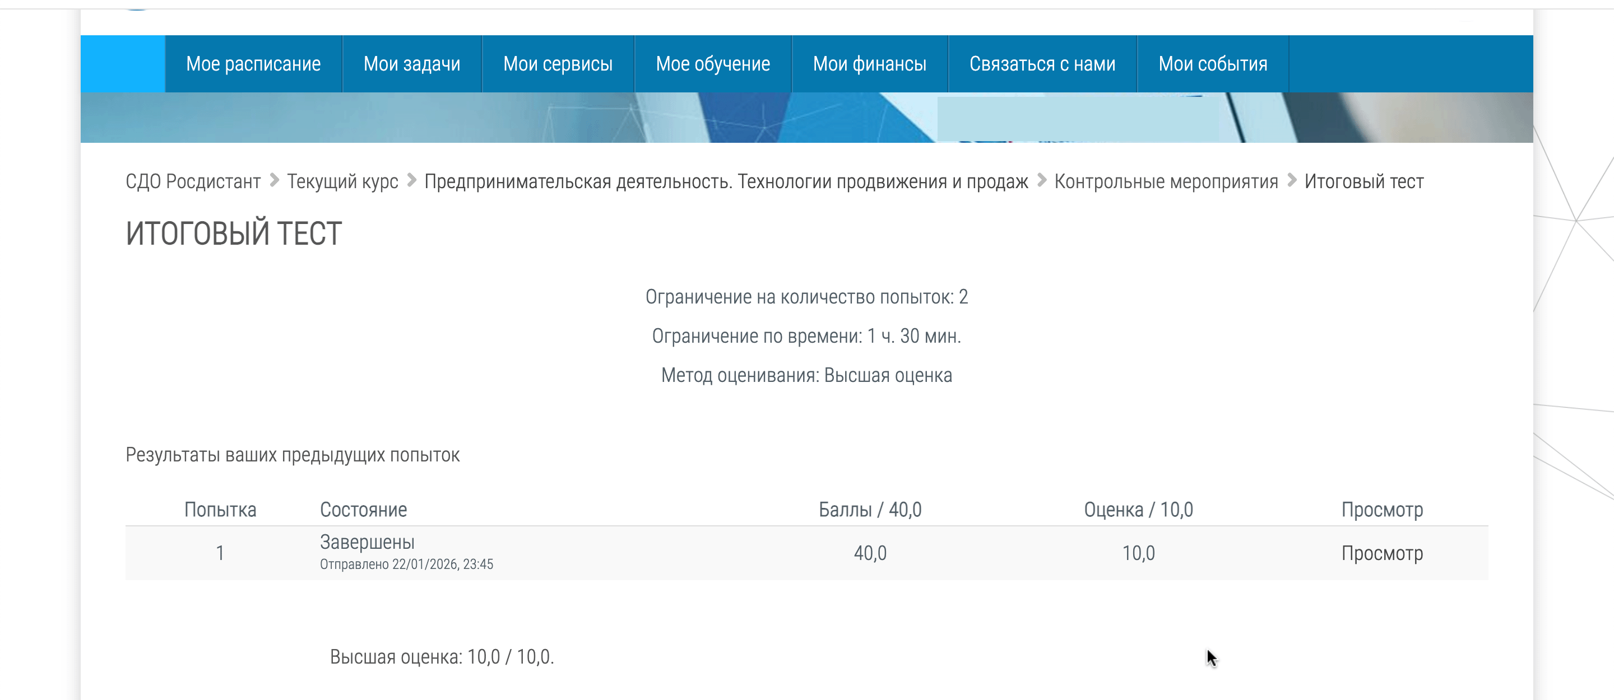
Task: Open the Текущий курс breadcrumb
Action: (x=342, y=181)
